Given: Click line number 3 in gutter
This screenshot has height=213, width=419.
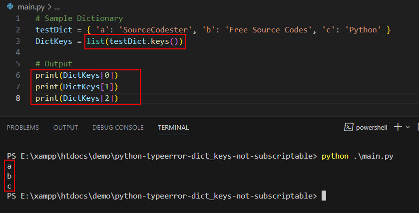Looking at the screenshot, I should coord(18,41).
